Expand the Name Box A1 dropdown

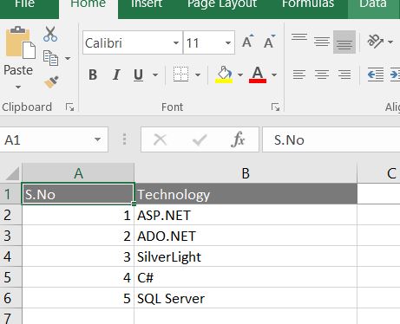point(97,139)
